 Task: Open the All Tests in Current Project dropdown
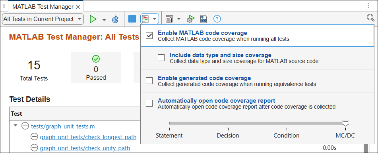(43, 19)
